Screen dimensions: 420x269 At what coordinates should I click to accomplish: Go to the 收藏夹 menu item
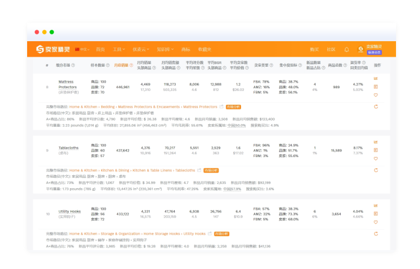click(x=205, y=50)
